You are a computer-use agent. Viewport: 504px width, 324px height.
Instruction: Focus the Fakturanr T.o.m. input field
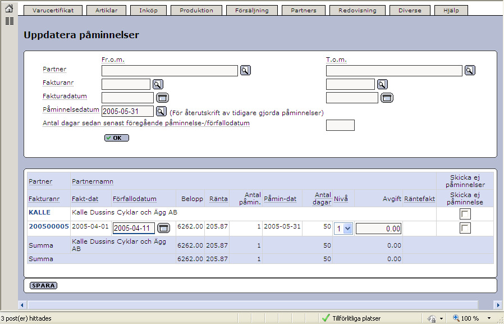click(x=350, y=84)
